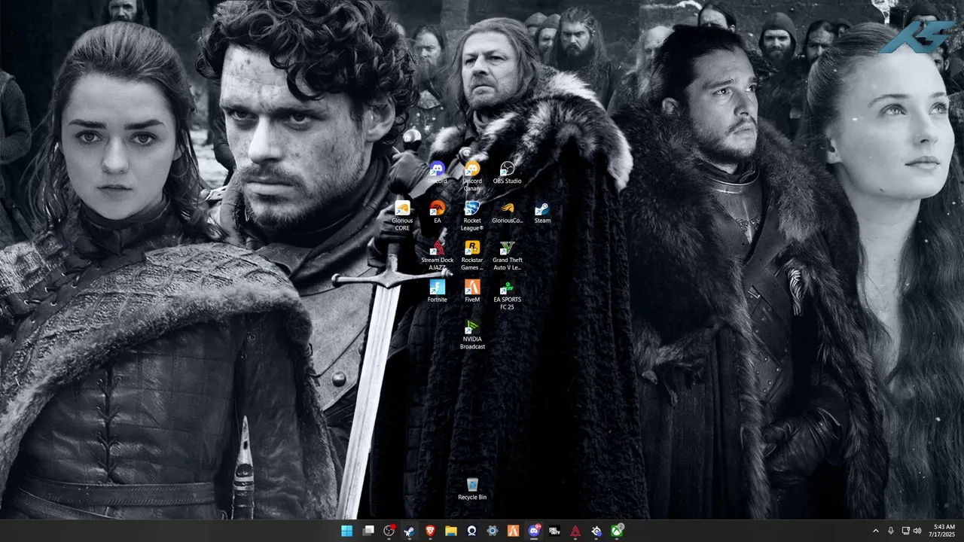Select the FiveM desktop shortcut
Image resolution: width=964 pixels, height=542 pixels.
pyautogui.click(x=472, y=291)
